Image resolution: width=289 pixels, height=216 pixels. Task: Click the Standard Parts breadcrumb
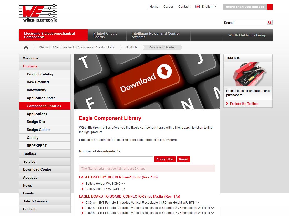pos(77,48)
